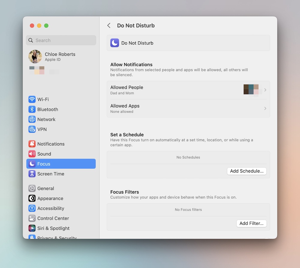Click the "Dad and Mom" text
The image size is (300, 268).
click(x=122, y=93)
